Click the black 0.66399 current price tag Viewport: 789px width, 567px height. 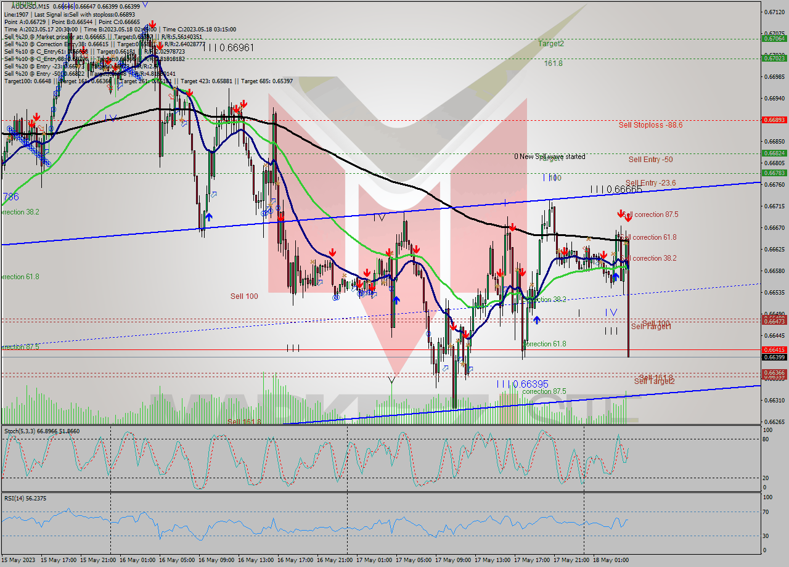click(774, 357)
